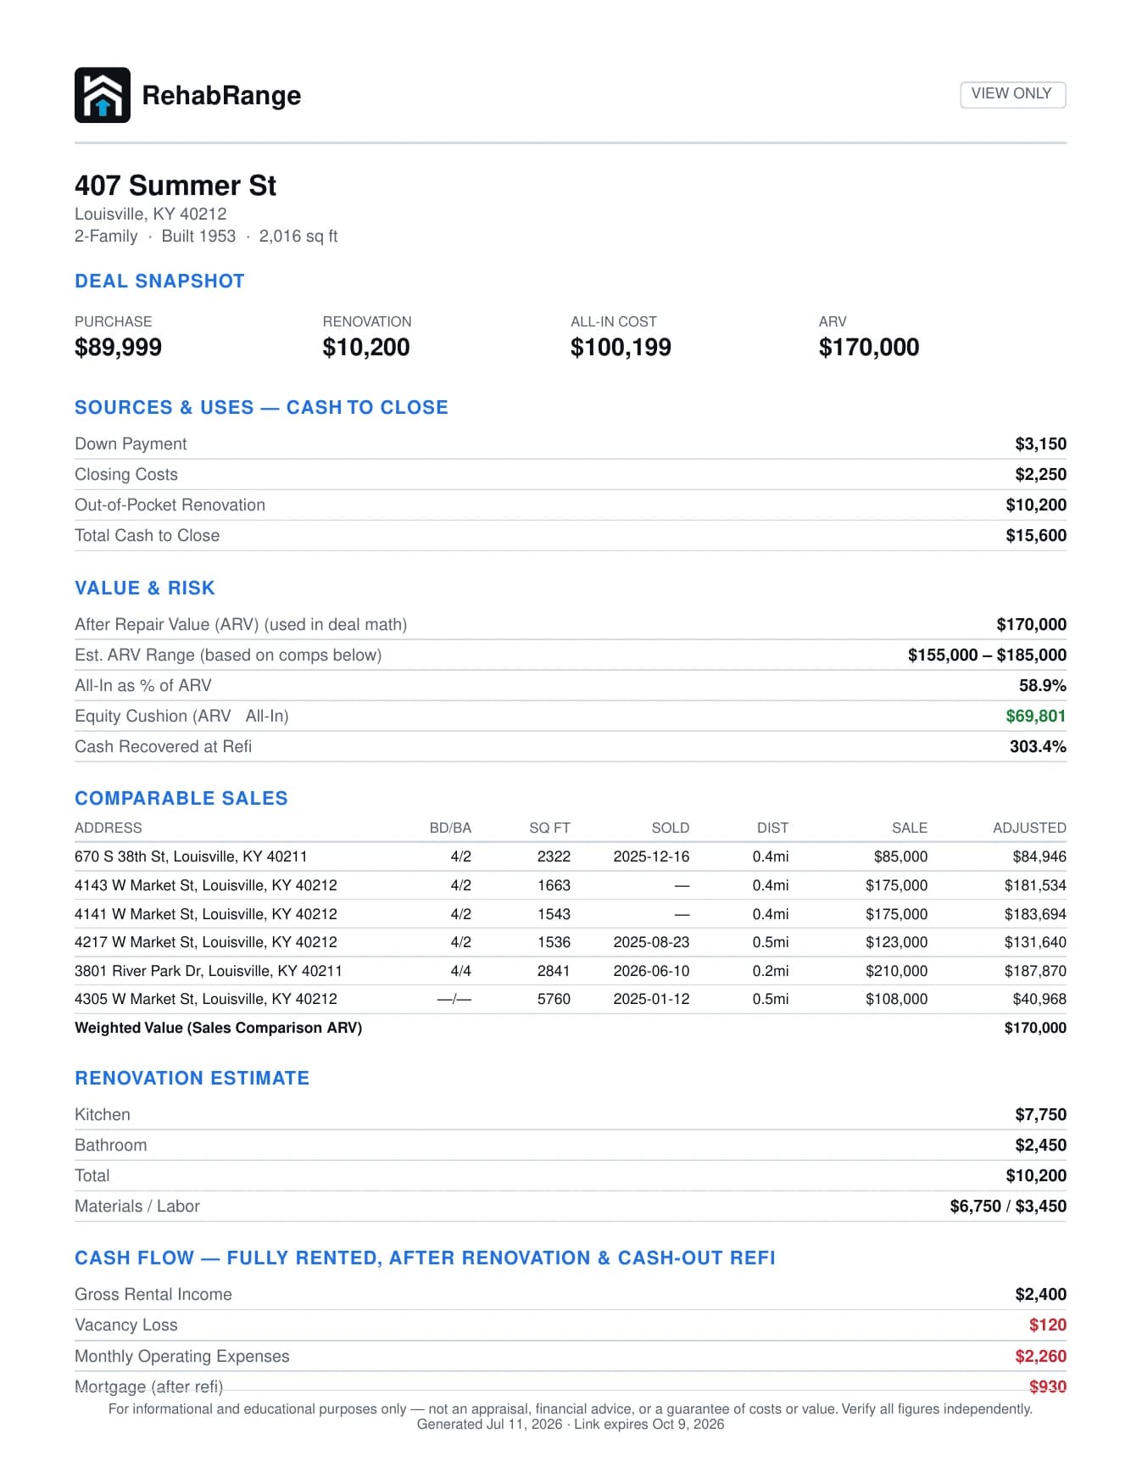Click the 670 S 38th St comparable address

(x=191, y=856)
